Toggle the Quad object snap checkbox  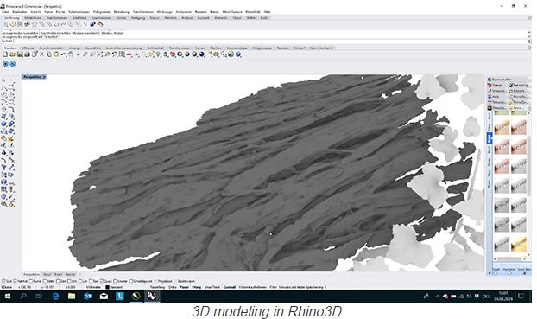coord(102,281)
